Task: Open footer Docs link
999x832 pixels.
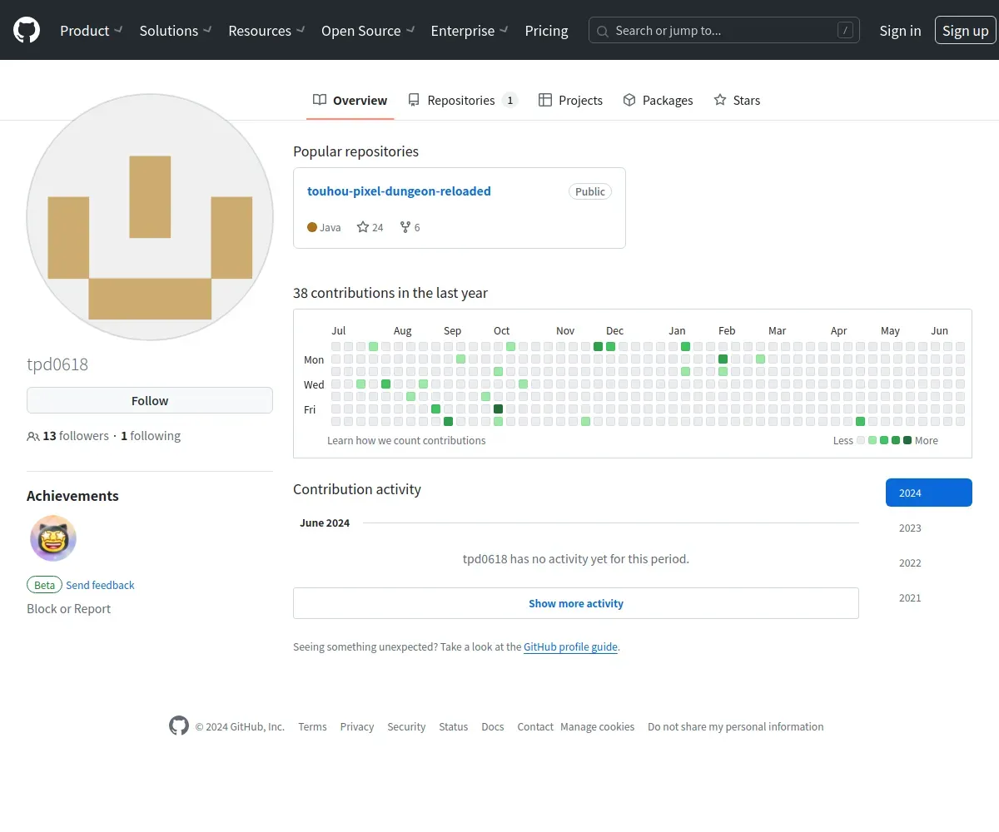Action: click(493, 726)
